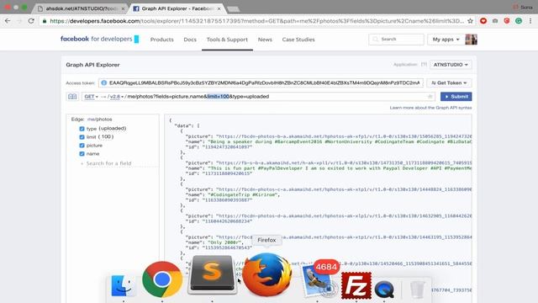Uncheck the picture field checkbox

pos(82,146)
